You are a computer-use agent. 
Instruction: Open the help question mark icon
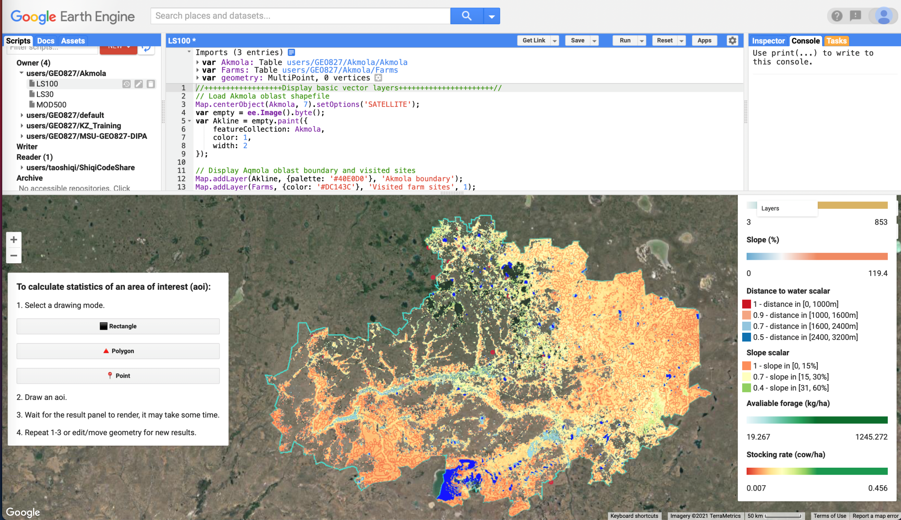837,16
